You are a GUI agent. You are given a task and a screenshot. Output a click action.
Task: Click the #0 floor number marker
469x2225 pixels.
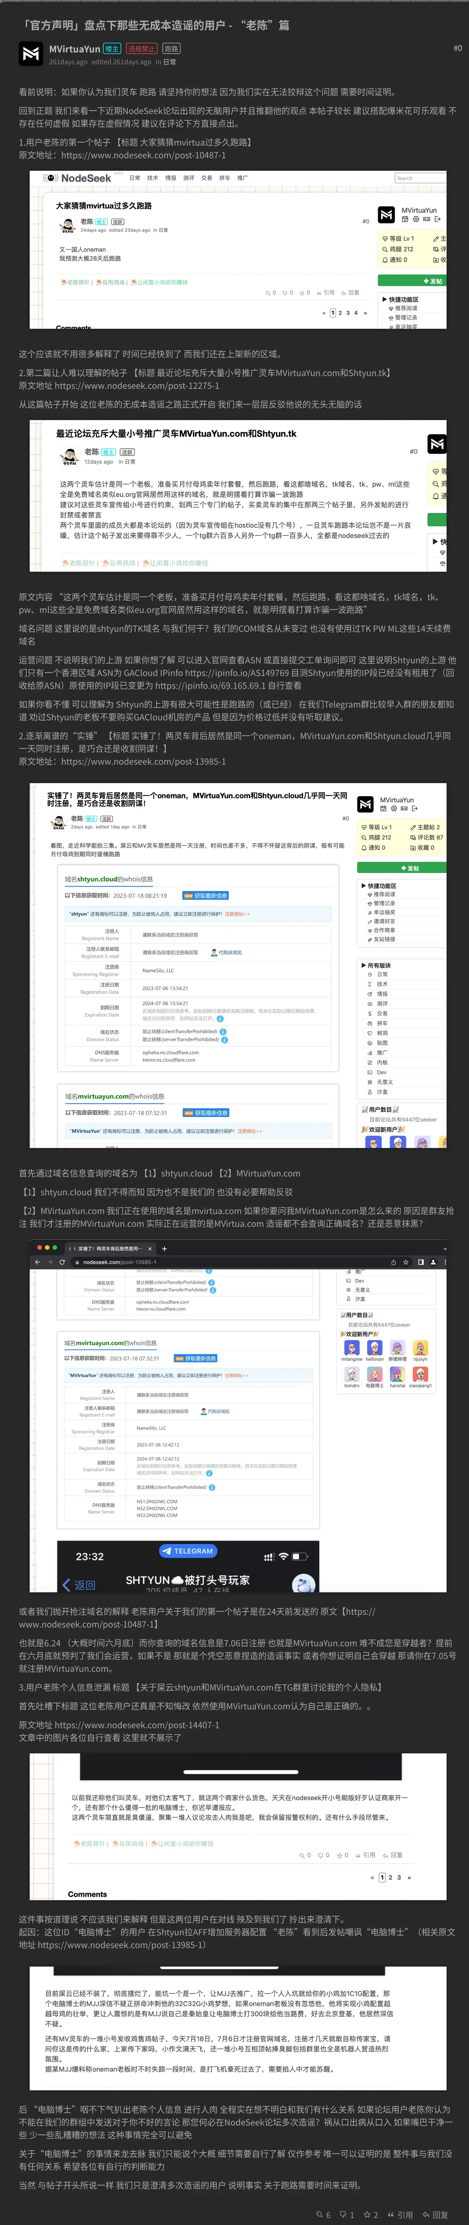click(x=457, y=48)
